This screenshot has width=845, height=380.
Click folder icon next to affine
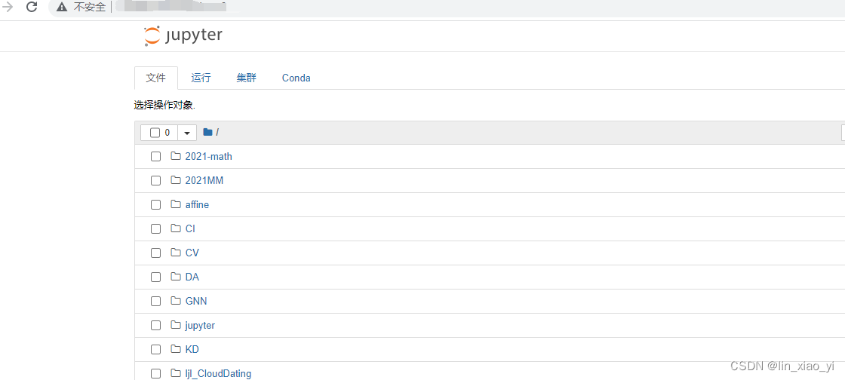pos(176,204)
